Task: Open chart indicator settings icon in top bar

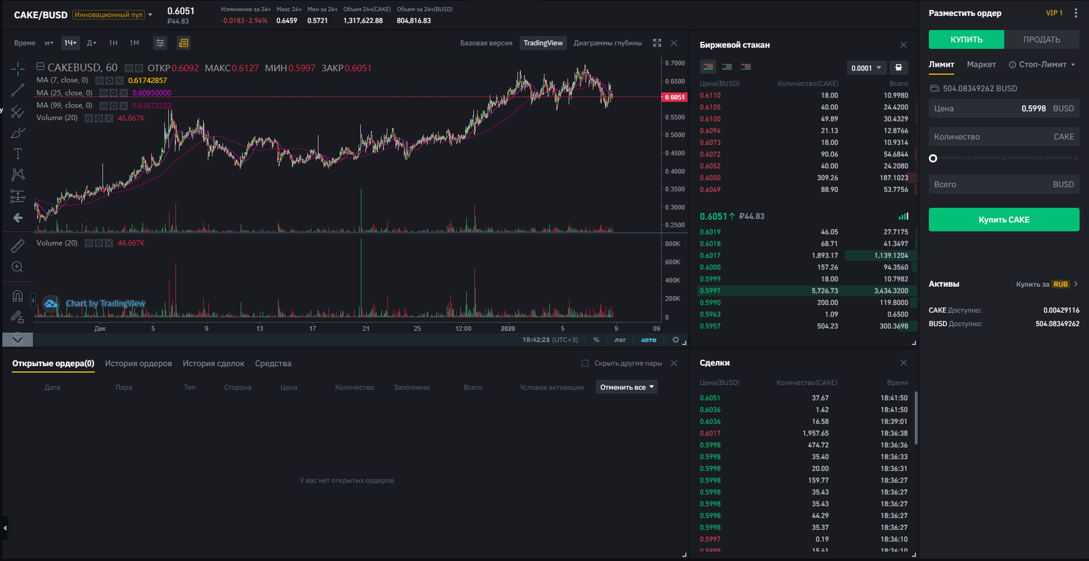Action: point(160,43)
